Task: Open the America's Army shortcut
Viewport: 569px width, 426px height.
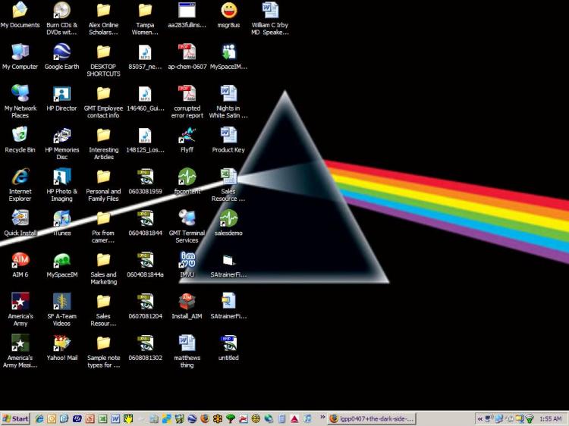Action: [x=20, y=302]
